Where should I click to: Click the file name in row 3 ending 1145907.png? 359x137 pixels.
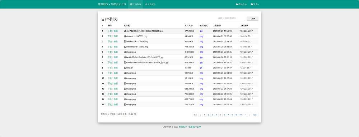pos(137,42)
